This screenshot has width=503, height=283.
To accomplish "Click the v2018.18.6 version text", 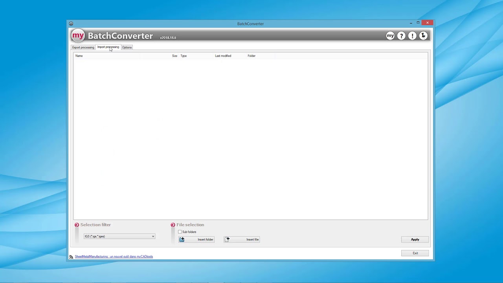I will [x=168, y=38].
